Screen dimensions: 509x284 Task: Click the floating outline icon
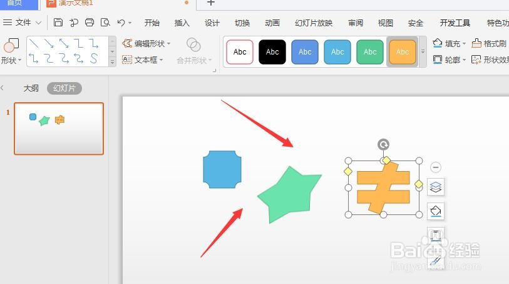436,234
